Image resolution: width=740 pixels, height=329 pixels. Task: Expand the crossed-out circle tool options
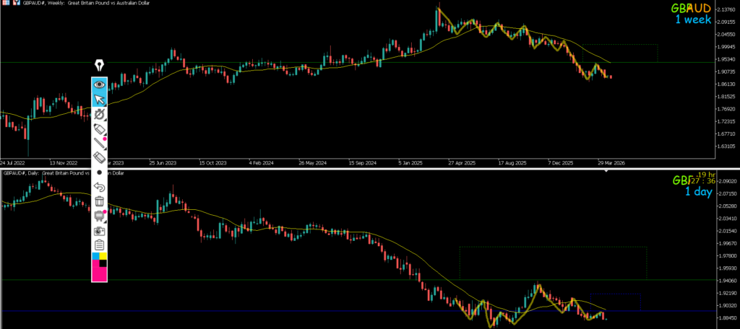pos(100,115)
